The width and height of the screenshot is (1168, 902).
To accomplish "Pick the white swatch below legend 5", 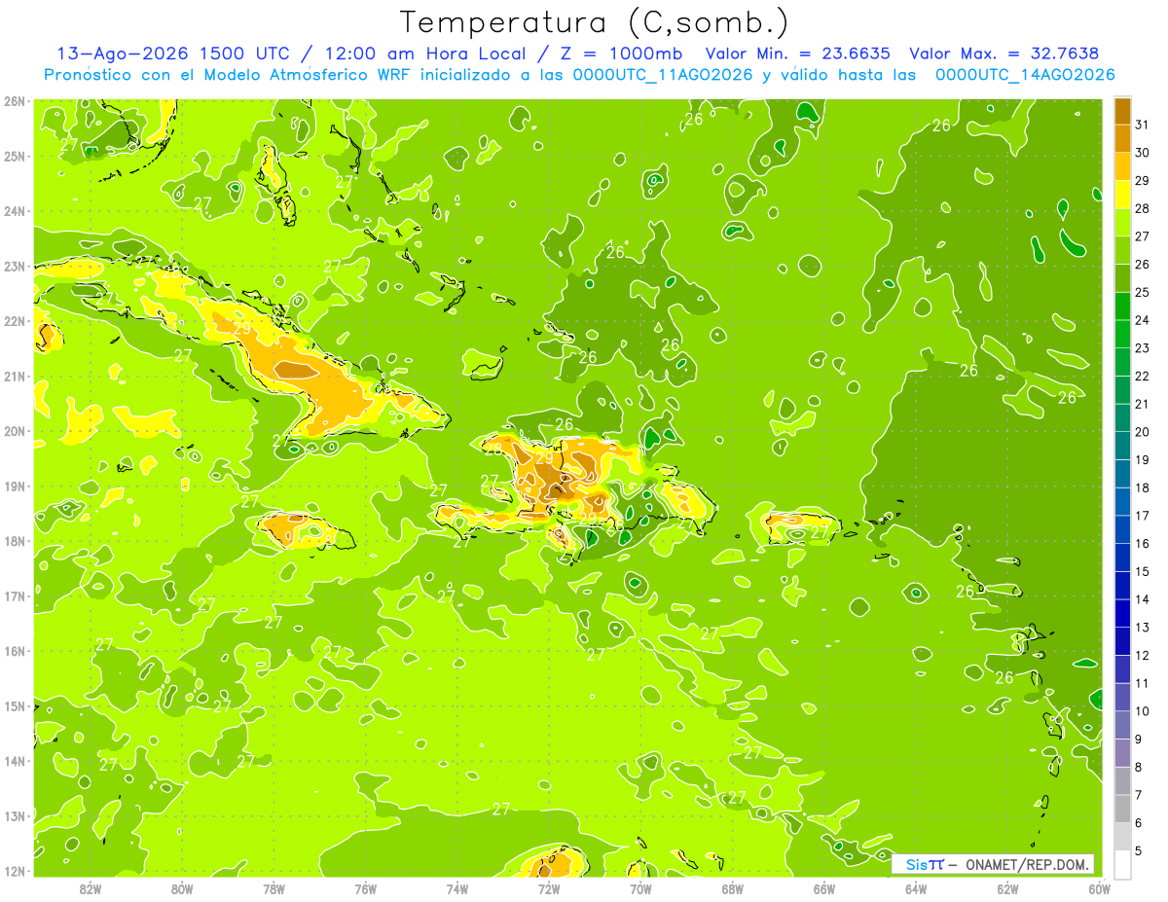I will tap(1122, 864).
